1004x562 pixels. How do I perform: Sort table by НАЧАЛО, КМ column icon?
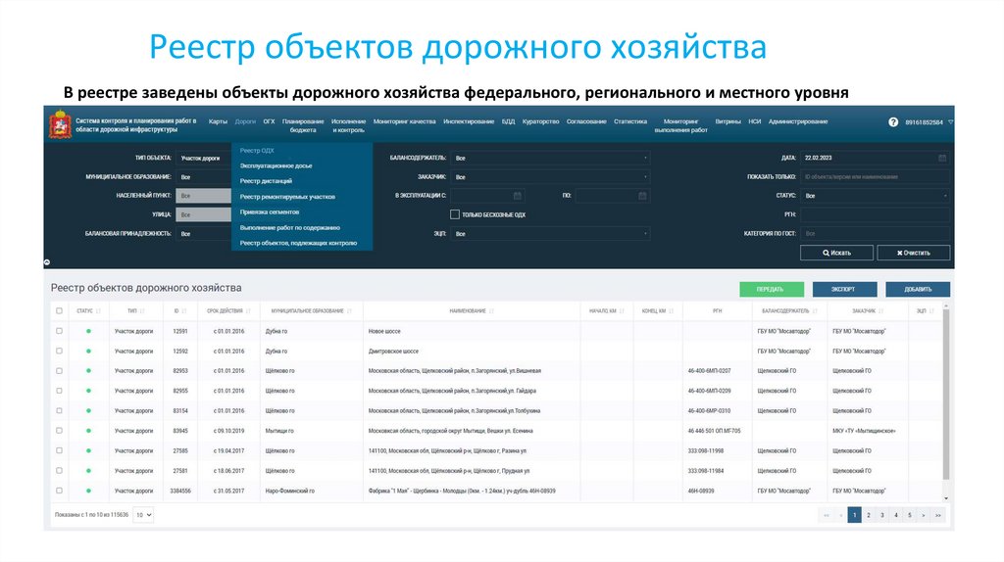click(x=621, y=311)
